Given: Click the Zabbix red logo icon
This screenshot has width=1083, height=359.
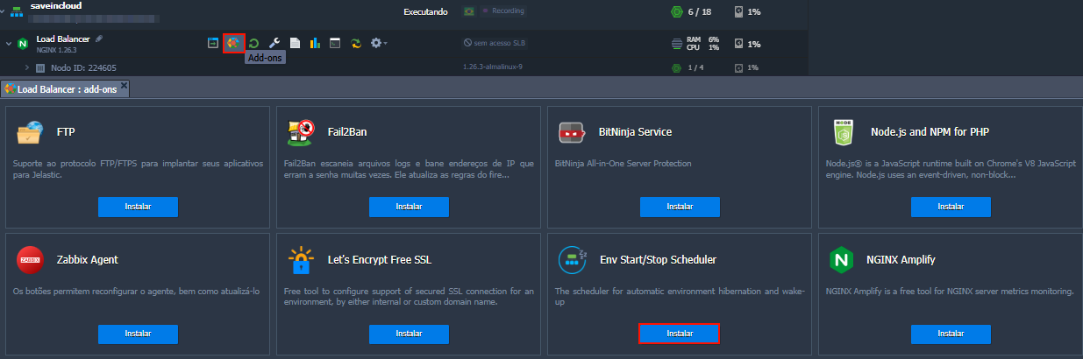Looking at the screenshot, I should pyautogui.click(x=30, y=260).
